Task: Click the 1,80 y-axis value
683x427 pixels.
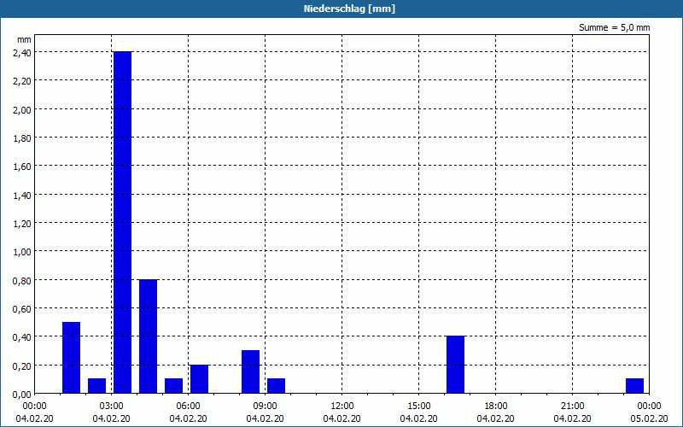Action: click(x=22, y=138)
